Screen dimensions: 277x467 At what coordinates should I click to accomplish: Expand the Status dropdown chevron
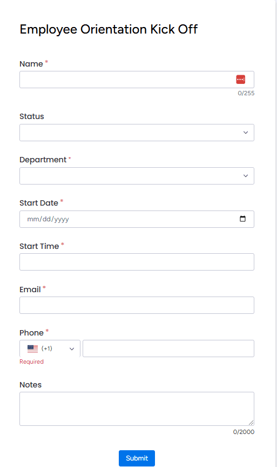pyautogui.click(x=246, y=133)
